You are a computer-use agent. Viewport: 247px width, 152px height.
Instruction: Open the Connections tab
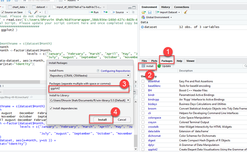(x=182, y=7)
